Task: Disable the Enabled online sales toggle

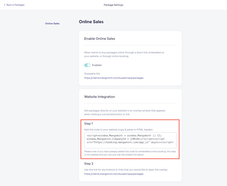Action: [87, 65]
